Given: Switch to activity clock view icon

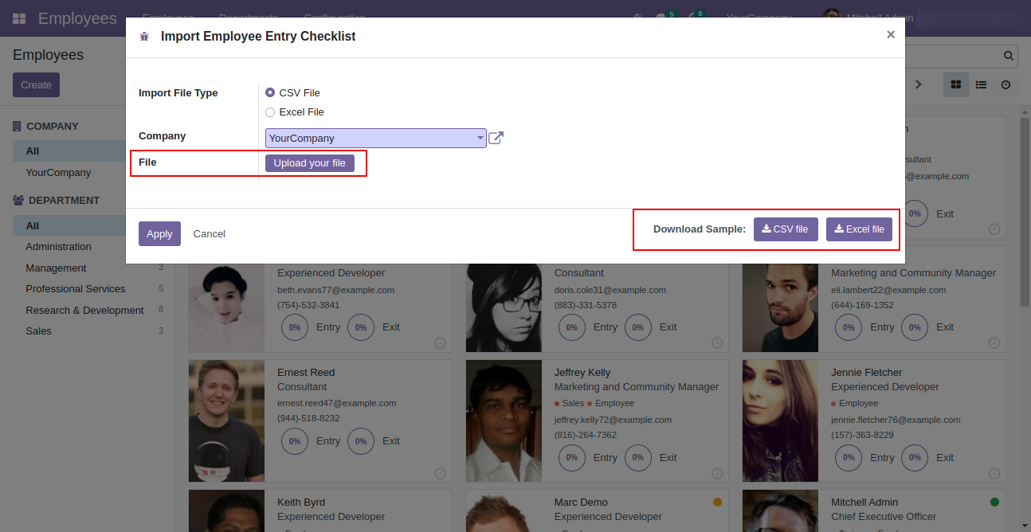Looking at the screenshot, I should (1006, 84).
